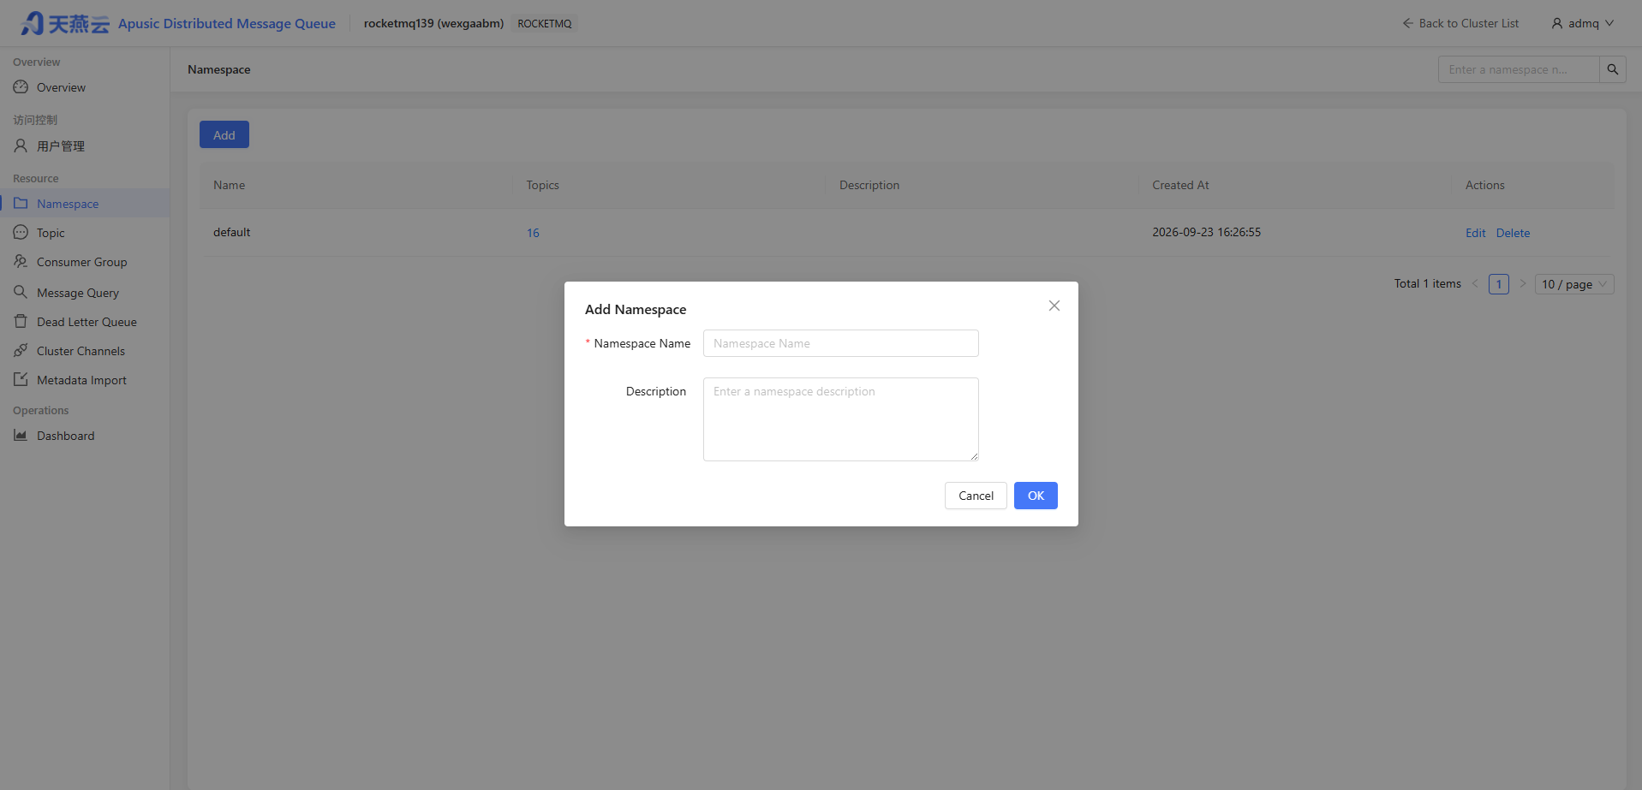The height and width of the screenshot is (790, 1642).
Task: Open Dead Letter Queue menu item
Action: click(x=85, y=322)
